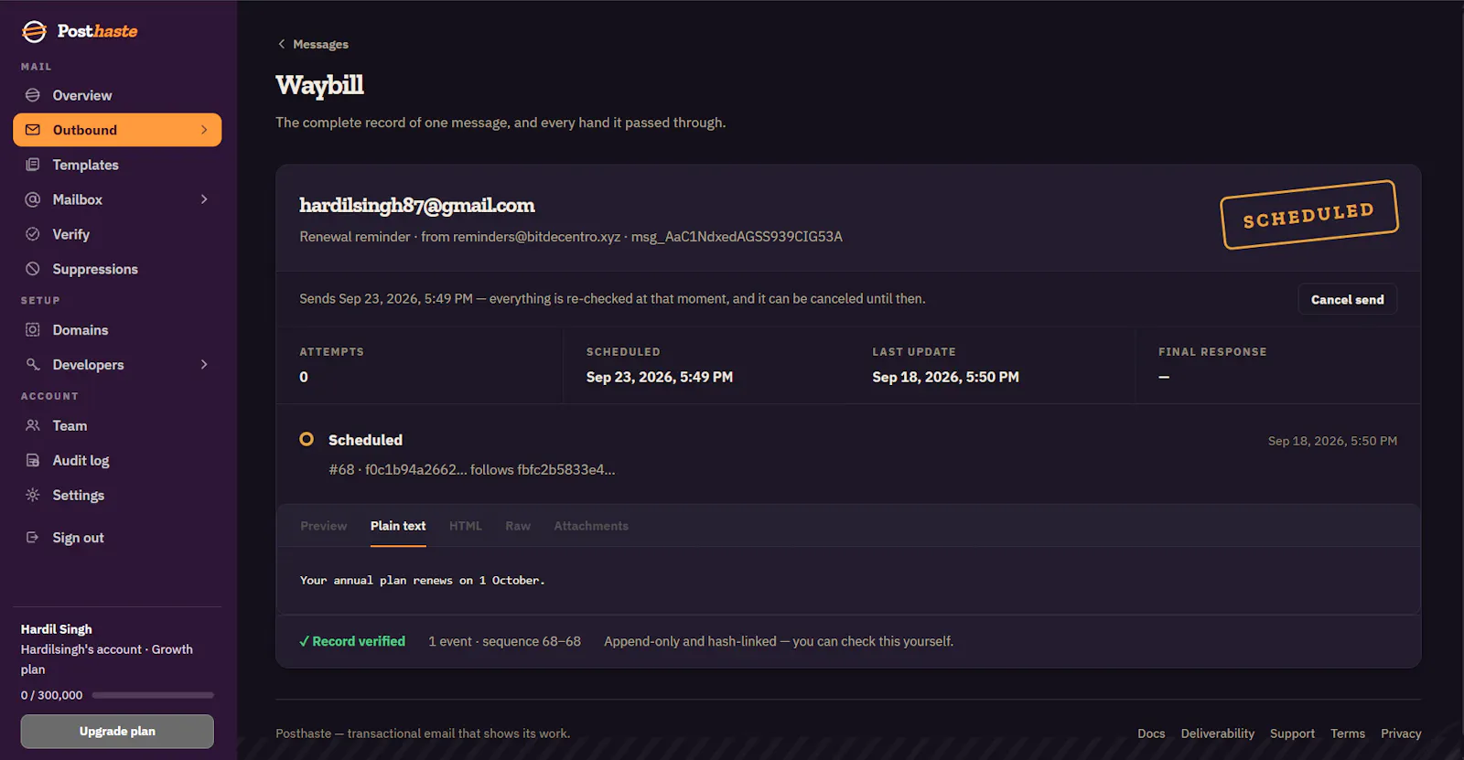Click the Audit log icon
Screen dimensions: 1464x760
pyautogui.click(x=33, y=460)
